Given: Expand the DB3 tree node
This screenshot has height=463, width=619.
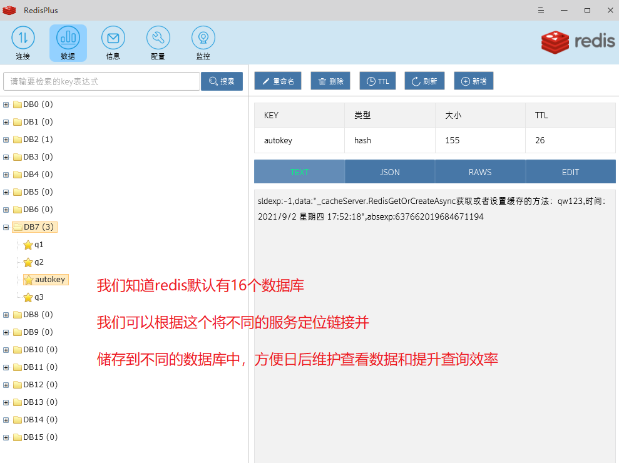Looking at the screenshot, I should 6,157.
